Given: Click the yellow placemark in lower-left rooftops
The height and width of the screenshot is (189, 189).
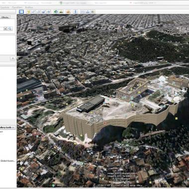Looking at the screenshot, I should [x=21, y=169].
